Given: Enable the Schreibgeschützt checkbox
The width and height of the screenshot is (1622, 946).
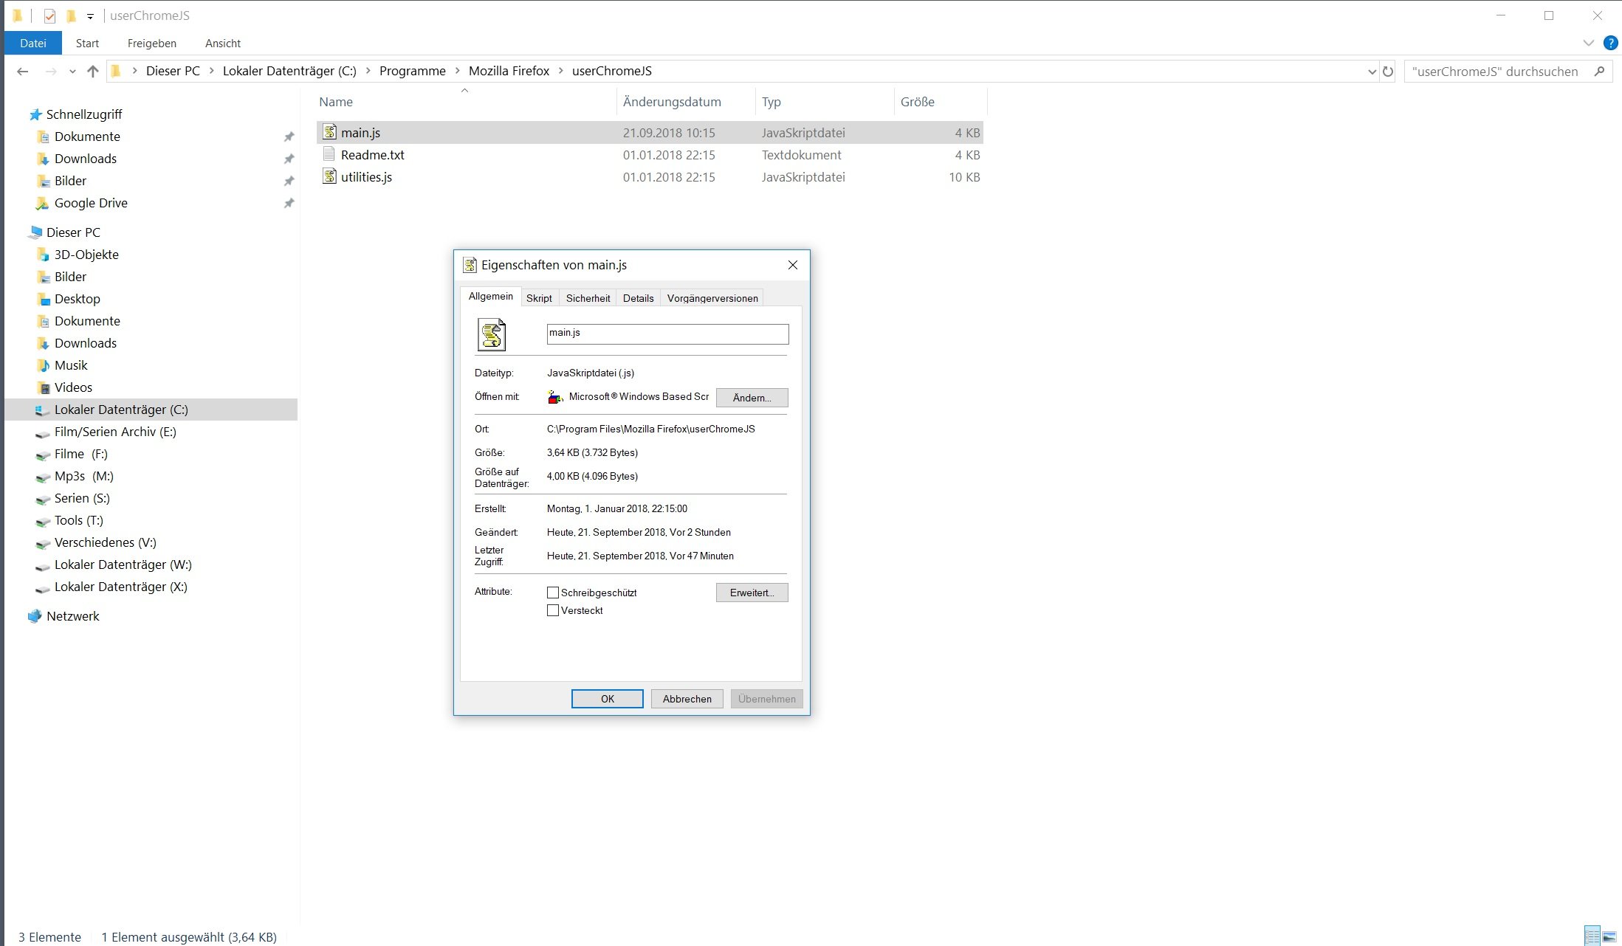Looking at the screenshot, I should 553,593.
